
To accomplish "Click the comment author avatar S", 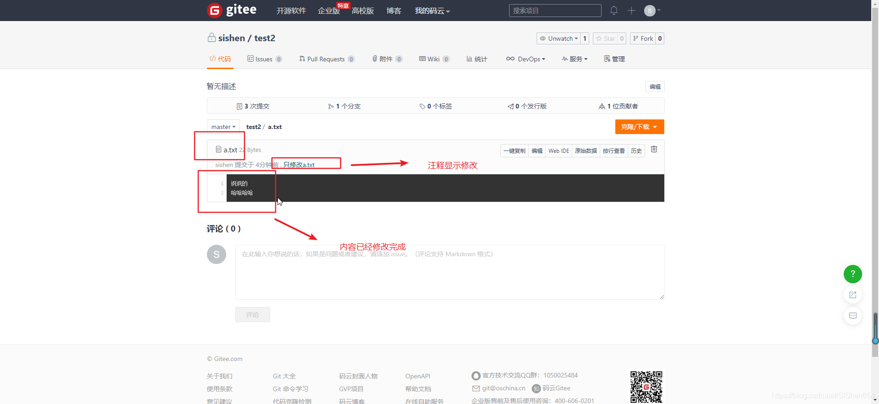I will point(217,254).
